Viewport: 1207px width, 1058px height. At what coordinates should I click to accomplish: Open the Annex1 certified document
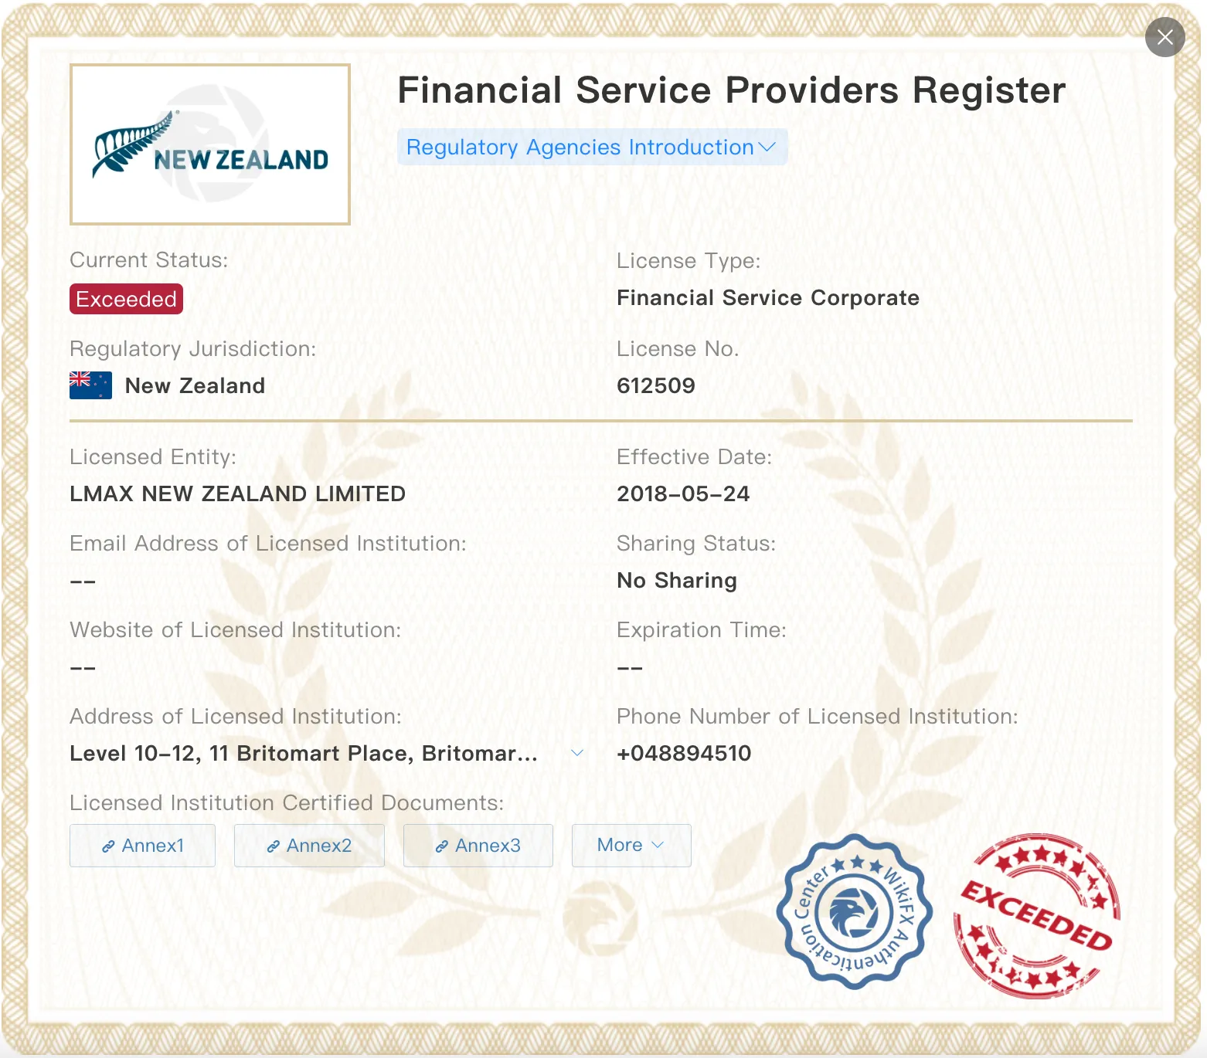click(x=142, y=846)
